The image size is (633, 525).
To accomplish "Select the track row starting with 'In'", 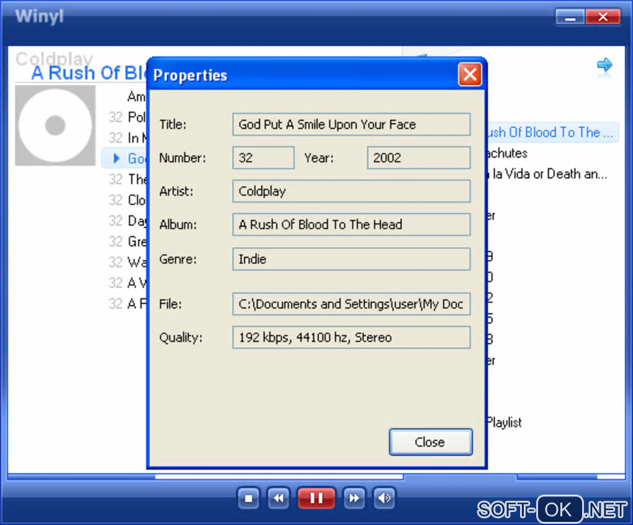I will [x=127, y=138].
